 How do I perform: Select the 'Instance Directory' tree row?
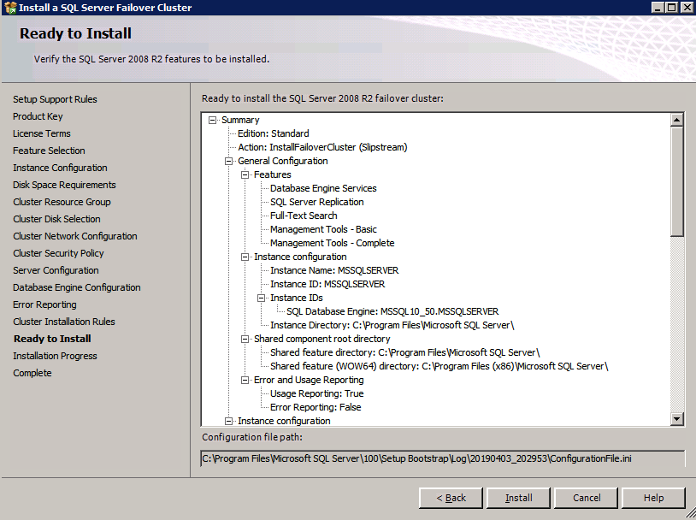click(392, 326)
